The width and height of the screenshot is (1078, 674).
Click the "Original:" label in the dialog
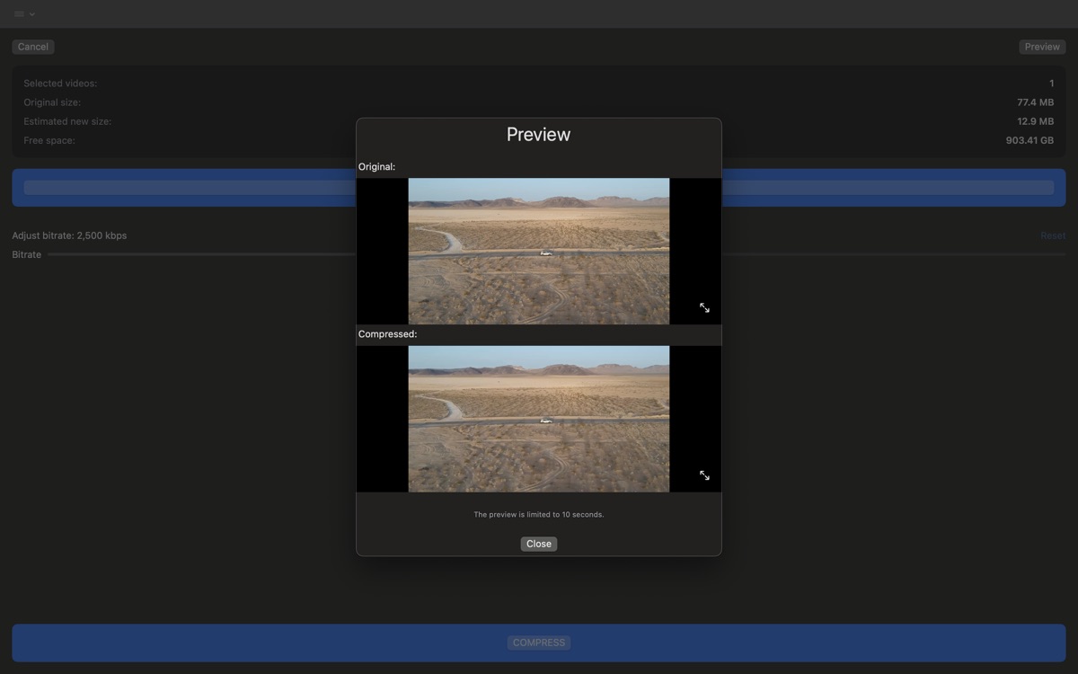376,166
